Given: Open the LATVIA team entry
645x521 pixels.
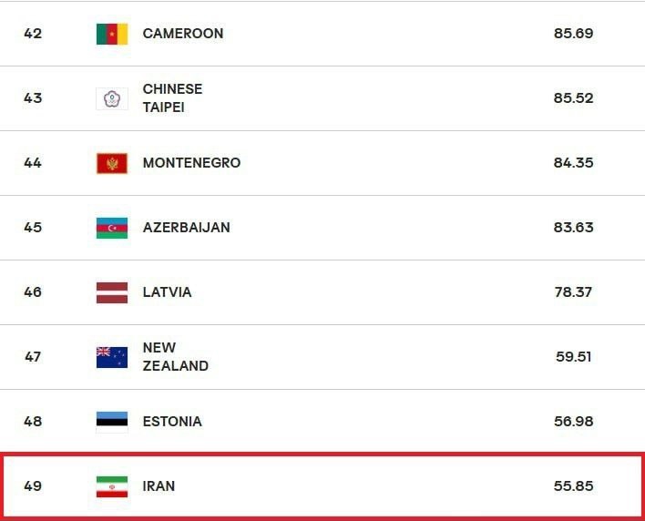Looking at the screenshot, I should coord(167,292).
